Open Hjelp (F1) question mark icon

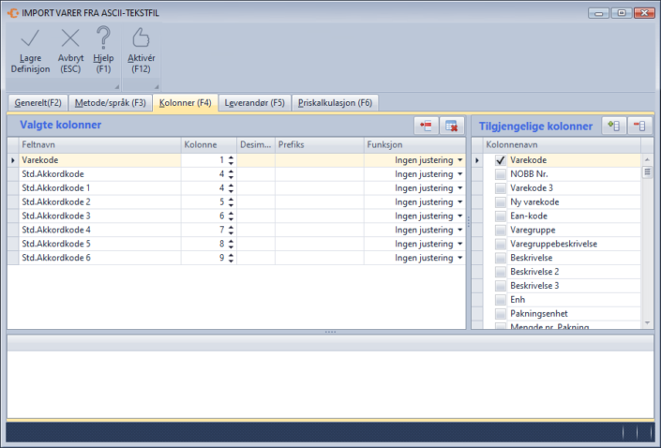point(103,38)
